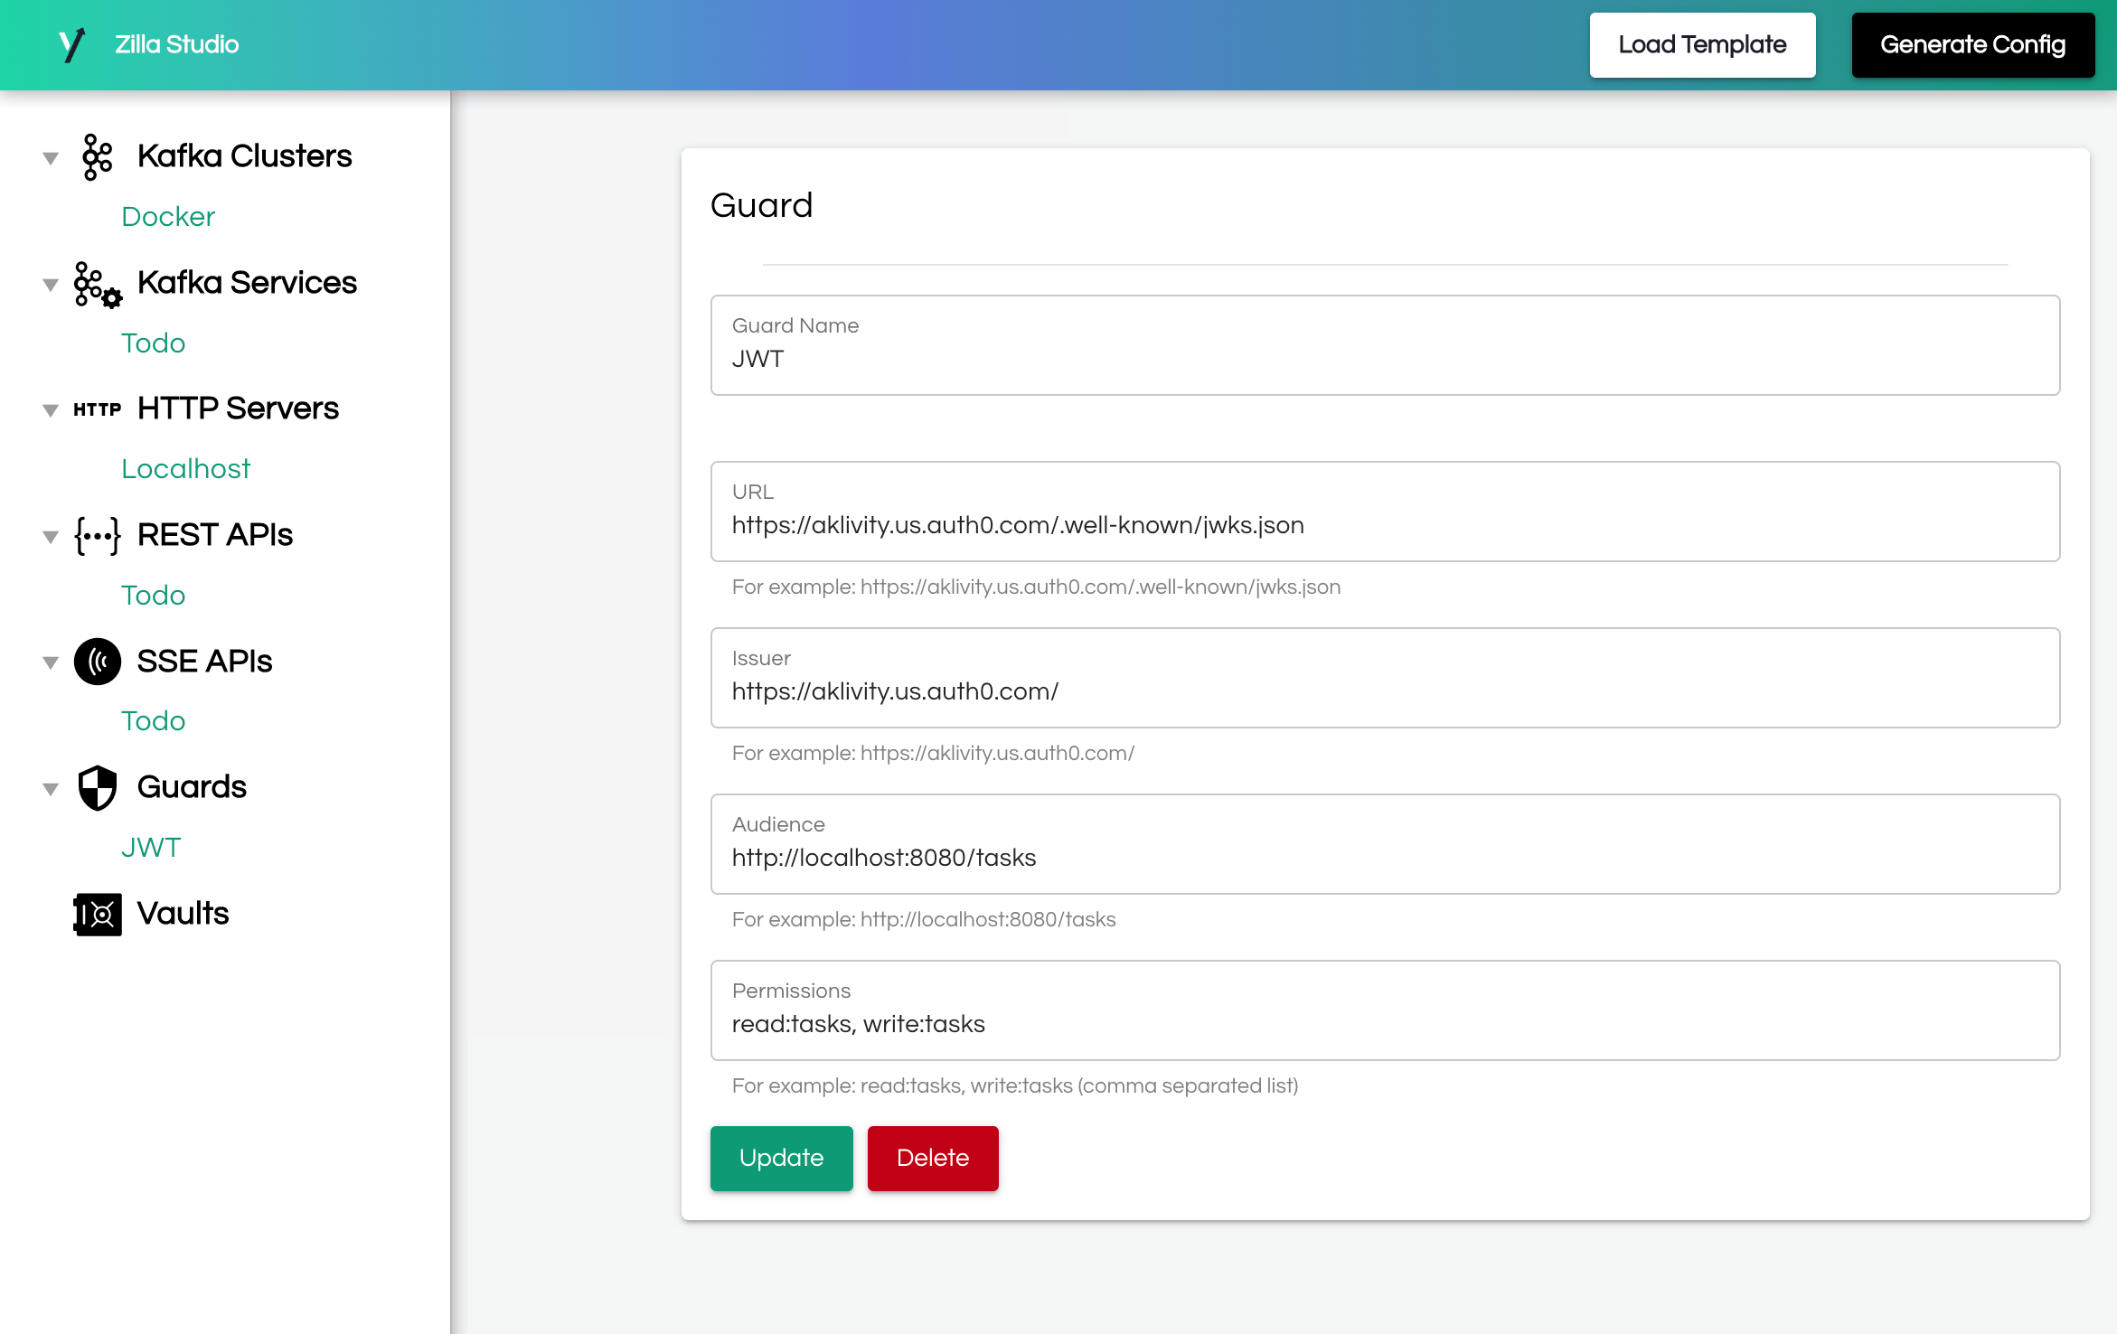Click the Vaults safe icon
Viewport: 2117px width, 1334px height.
click(97, 915)
